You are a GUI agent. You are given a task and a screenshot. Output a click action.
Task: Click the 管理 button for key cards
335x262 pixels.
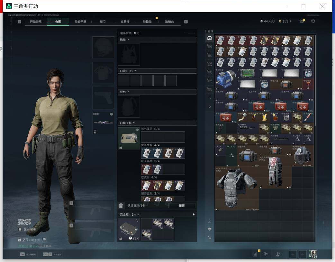(x=182, y=206)
